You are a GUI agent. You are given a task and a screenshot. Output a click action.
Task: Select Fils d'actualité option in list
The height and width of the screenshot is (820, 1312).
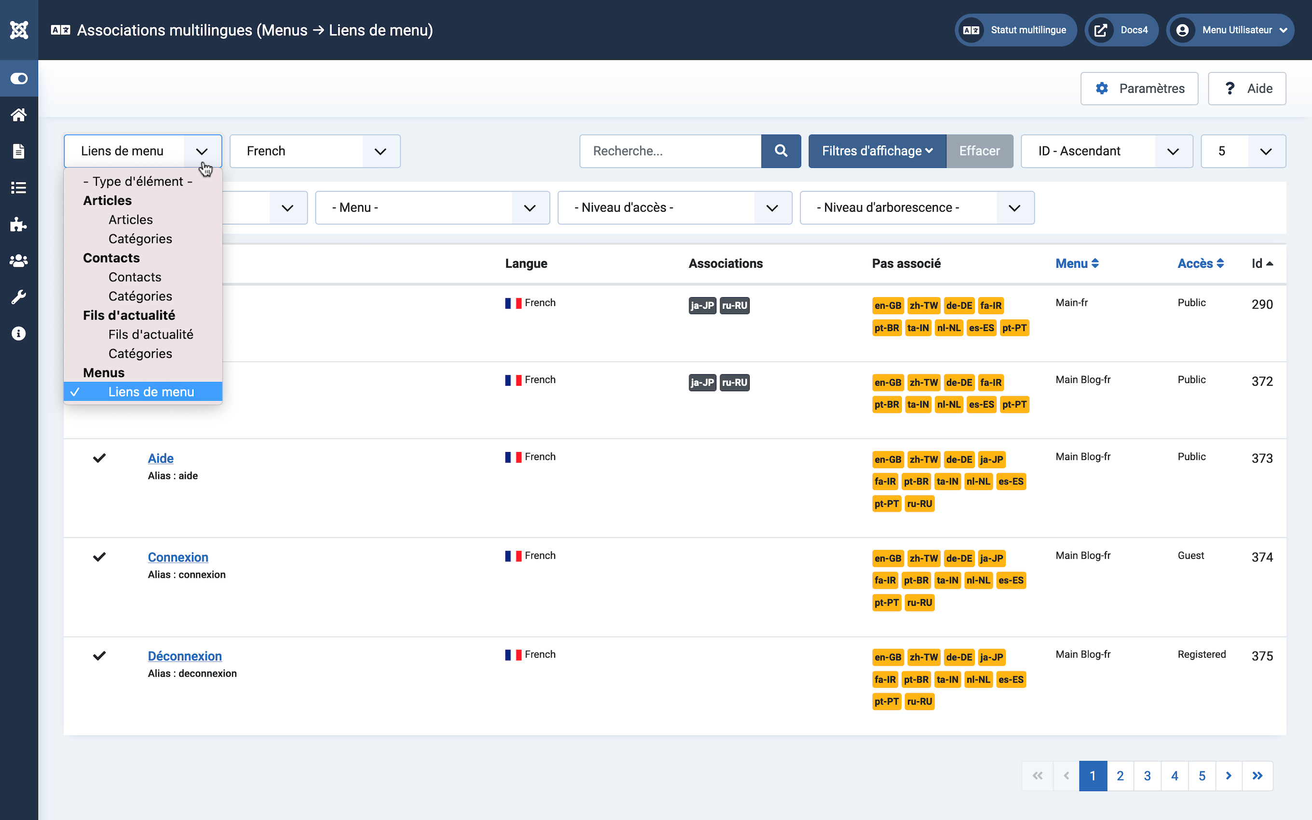pos(143,334)
